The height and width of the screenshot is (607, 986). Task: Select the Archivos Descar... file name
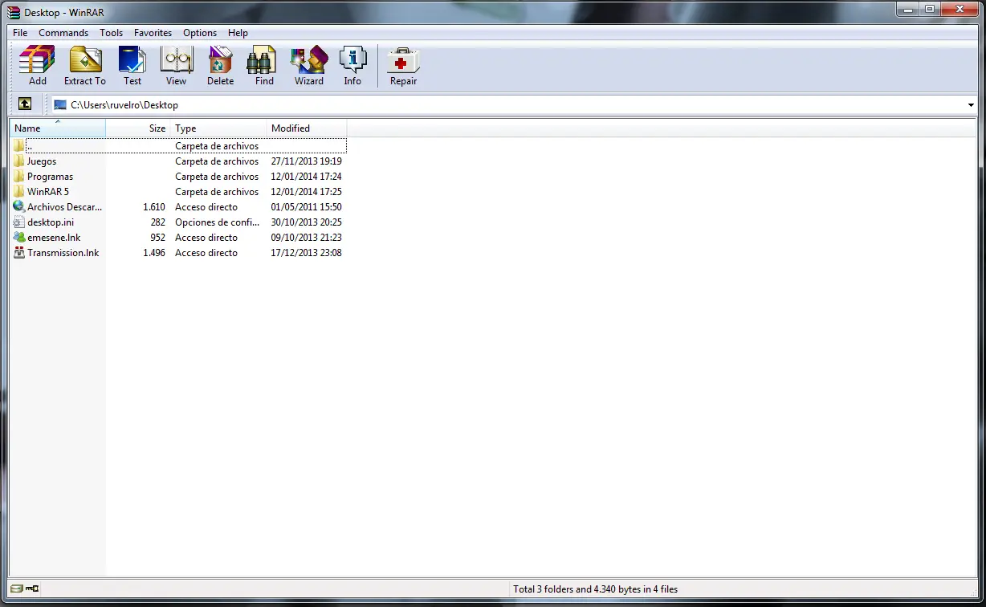pyautogui.click(x=64, y=207)
